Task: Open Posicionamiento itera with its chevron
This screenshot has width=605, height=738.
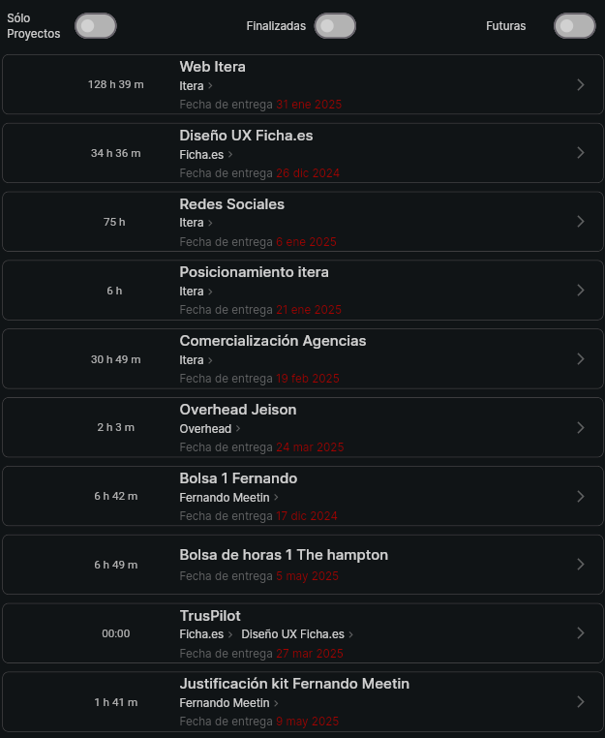Action: pyautogui.click(x=581, y=291)
